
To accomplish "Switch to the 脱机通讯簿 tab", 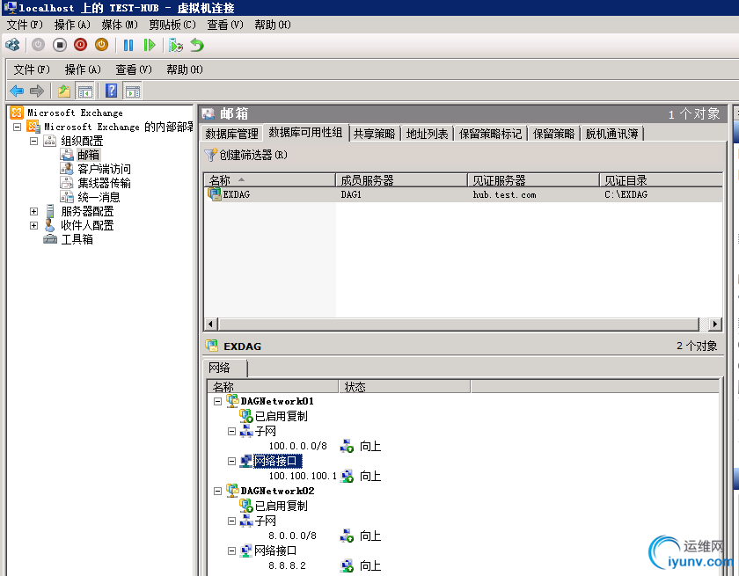I will [x=611, y=134].
